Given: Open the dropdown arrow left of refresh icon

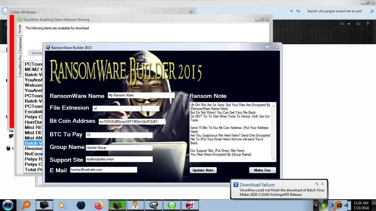Looking at the screenshot, I should 291,11.
